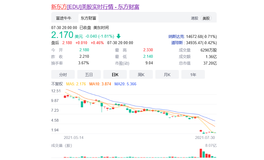Click the 2021-07-30 date label
This screenshot has width=264, height=160.
[x=205, y=137]
